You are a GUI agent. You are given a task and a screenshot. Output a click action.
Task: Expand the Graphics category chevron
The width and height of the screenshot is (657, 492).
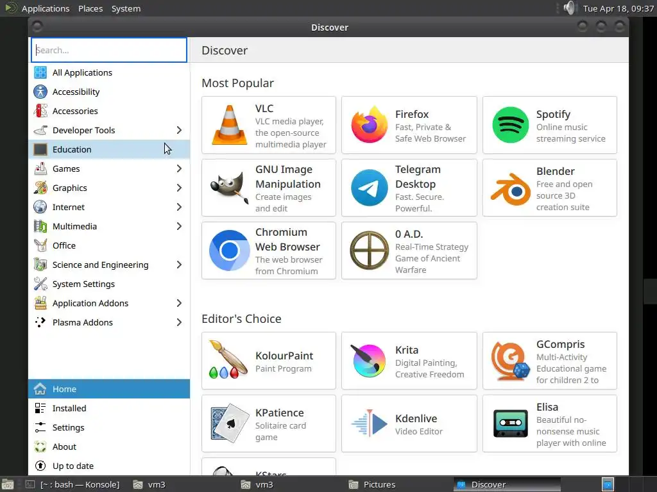[x=180, y=188]
